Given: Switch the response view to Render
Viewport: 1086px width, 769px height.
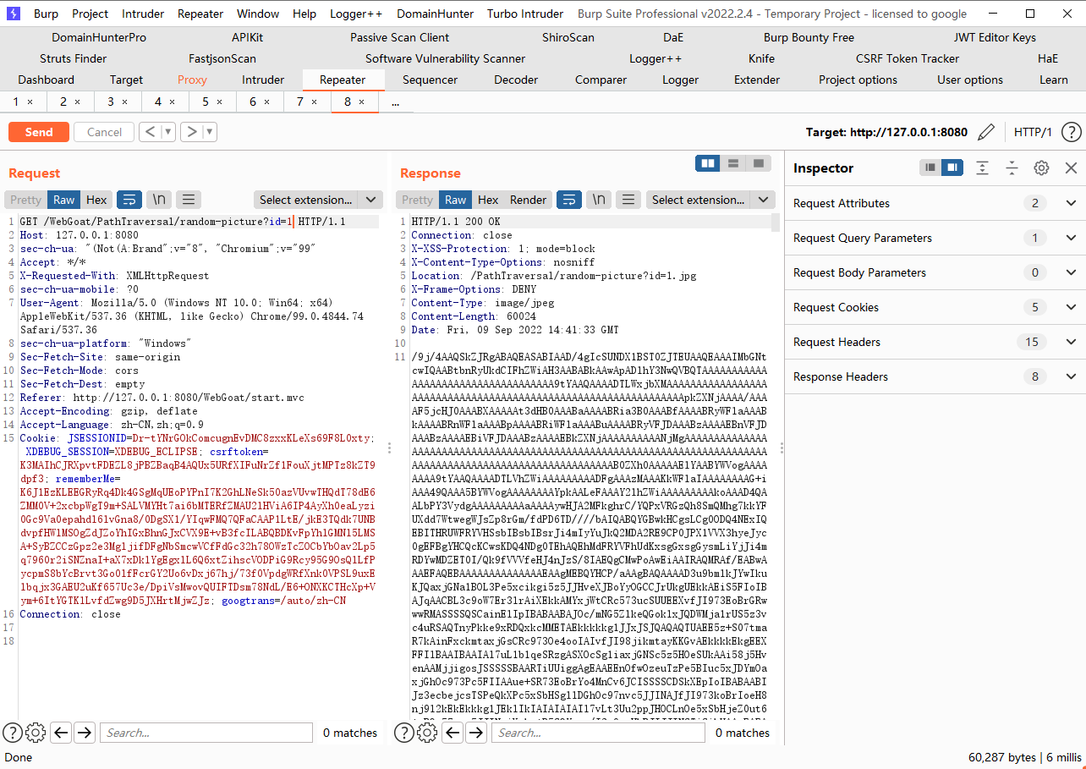Looking at the screenshot, I should 528,200.
